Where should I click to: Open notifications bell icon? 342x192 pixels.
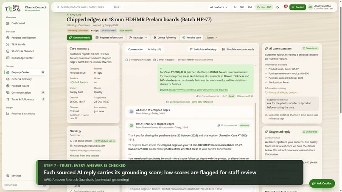[285, 7]
